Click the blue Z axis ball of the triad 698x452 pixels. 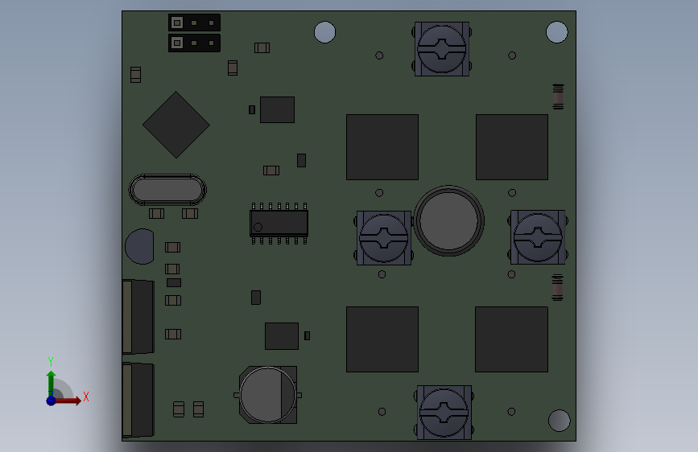click(52, 401)
